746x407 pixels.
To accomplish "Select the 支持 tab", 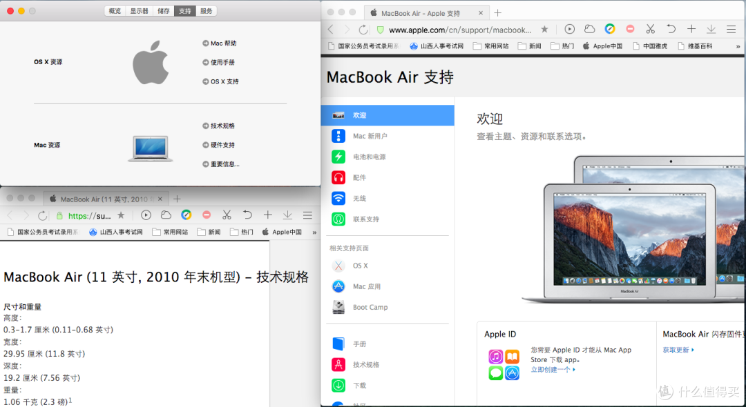I will tap(185, 11).
